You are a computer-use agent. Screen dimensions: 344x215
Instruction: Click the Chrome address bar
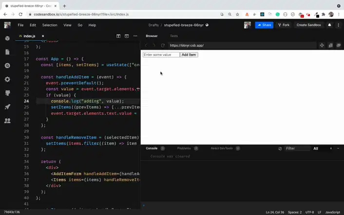[124, 14]
